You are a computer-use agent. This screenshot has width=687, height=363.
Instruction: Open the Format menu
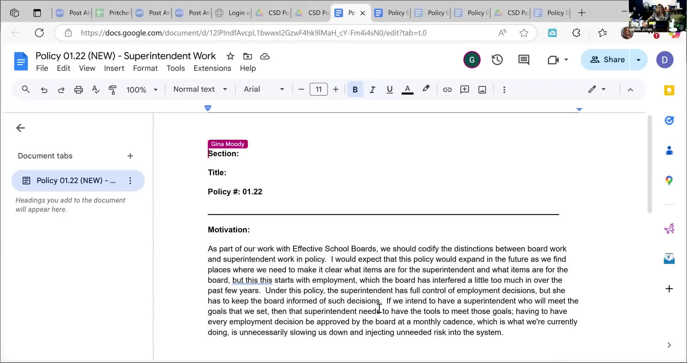(x=145, y=68)
